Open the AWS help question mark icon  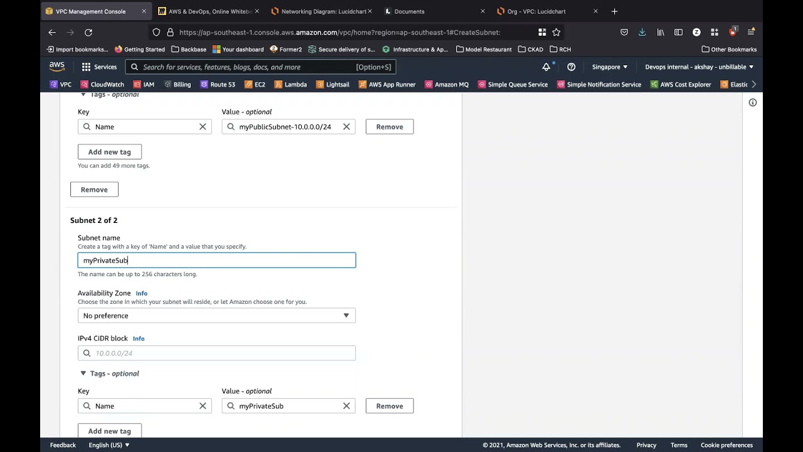click(x=572, y=67)
